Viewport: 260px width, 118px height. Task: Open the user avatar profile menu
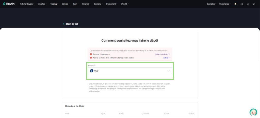click(x=235, y=4)
